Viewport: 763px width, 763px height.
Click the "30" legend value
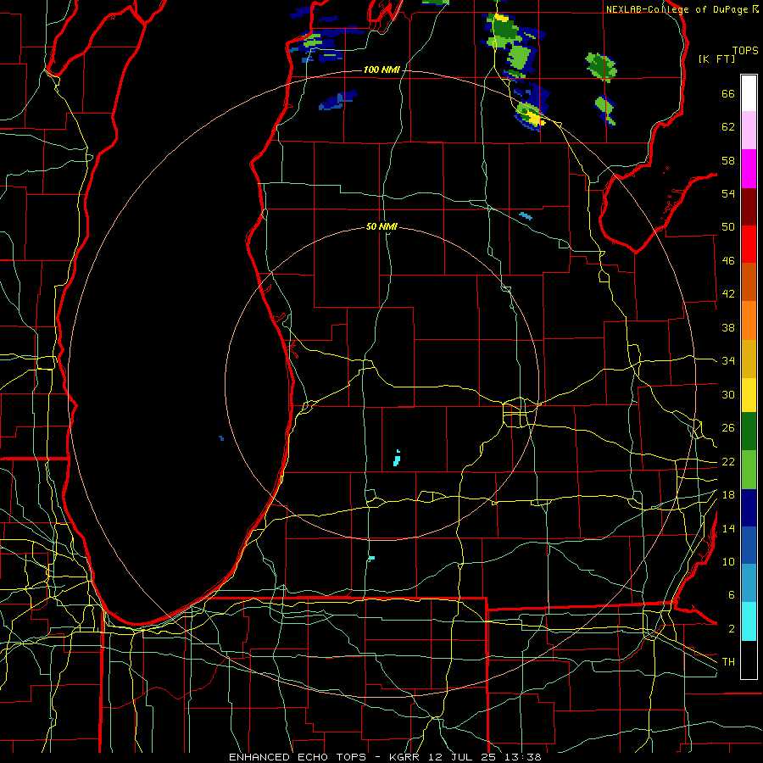coord(728,394)
